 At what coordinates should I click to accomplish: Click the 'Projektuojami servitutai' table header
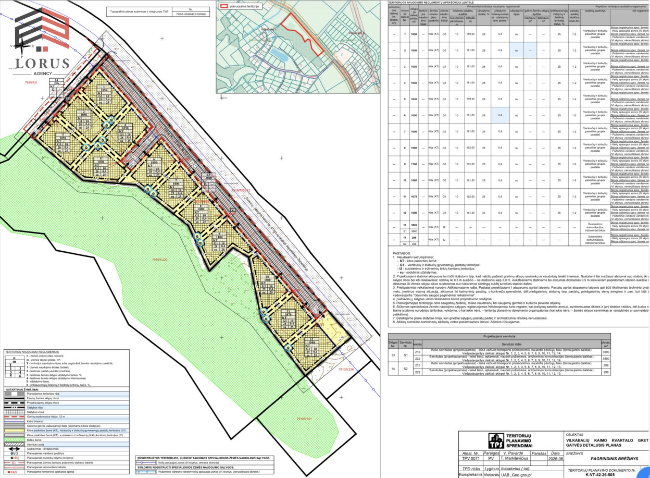[499, 337]
